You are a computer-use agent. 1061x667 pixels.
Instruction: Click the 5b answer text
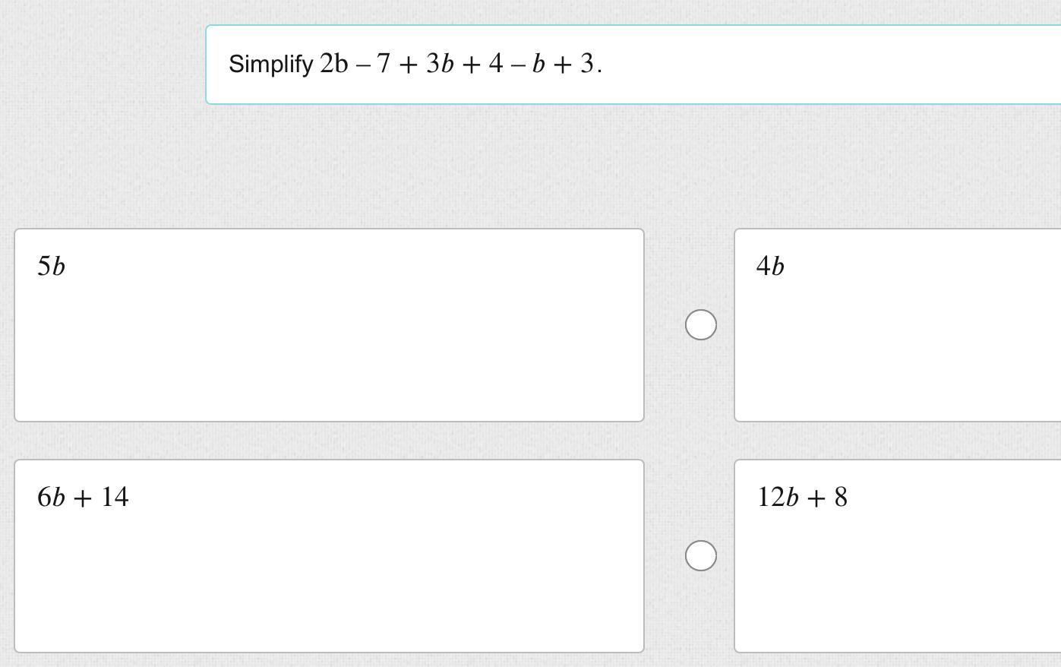click(51, 267)
